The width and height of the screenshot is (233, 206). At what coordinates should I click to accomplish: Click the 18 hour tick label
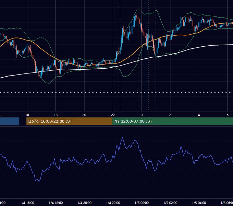click(56, 115)
